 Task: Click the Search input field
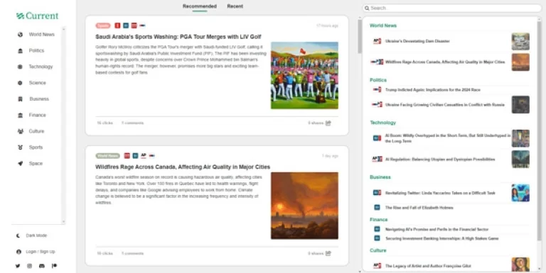(452, 8)
